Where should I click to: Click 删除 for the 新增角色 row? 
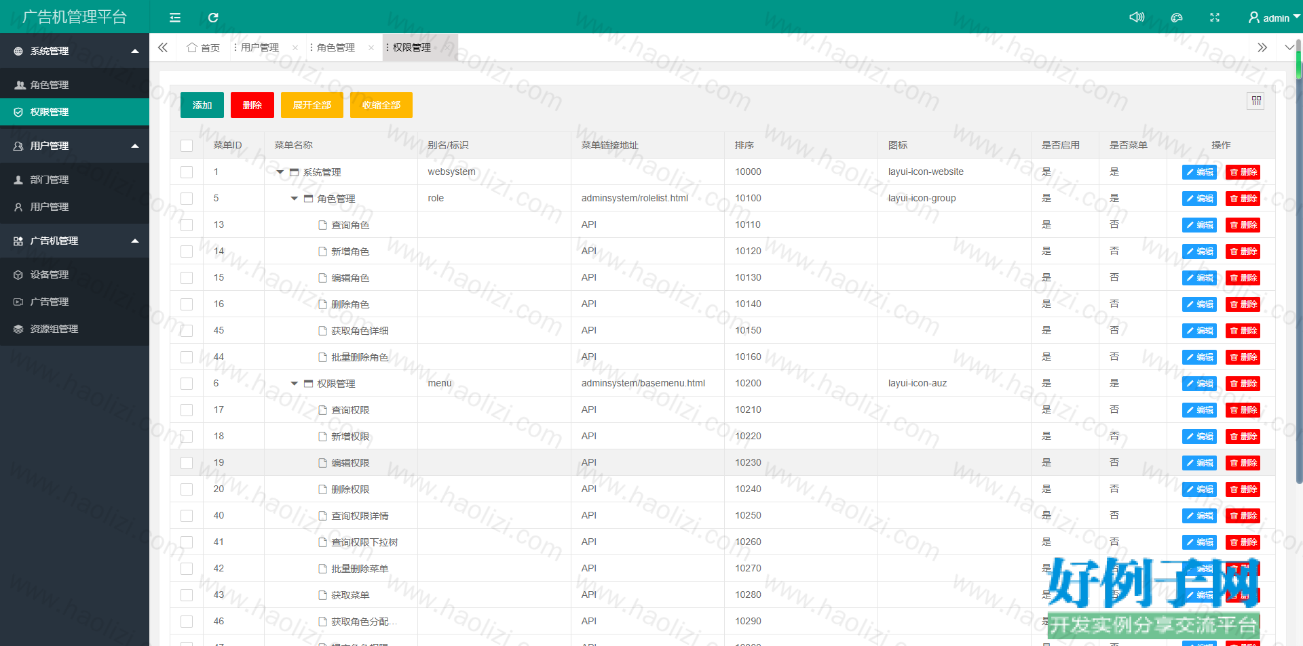click(1243, 251)
